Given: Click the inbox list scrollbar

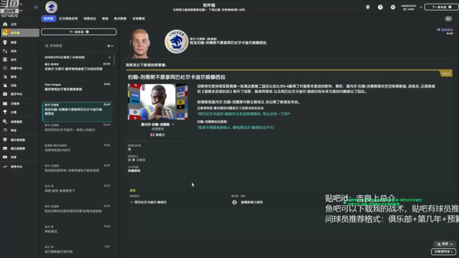Looking at the screenshot, I should click(114, 60).
